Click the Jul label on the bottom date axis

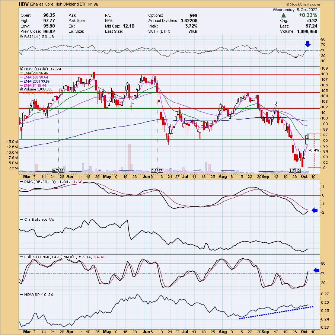185,332
